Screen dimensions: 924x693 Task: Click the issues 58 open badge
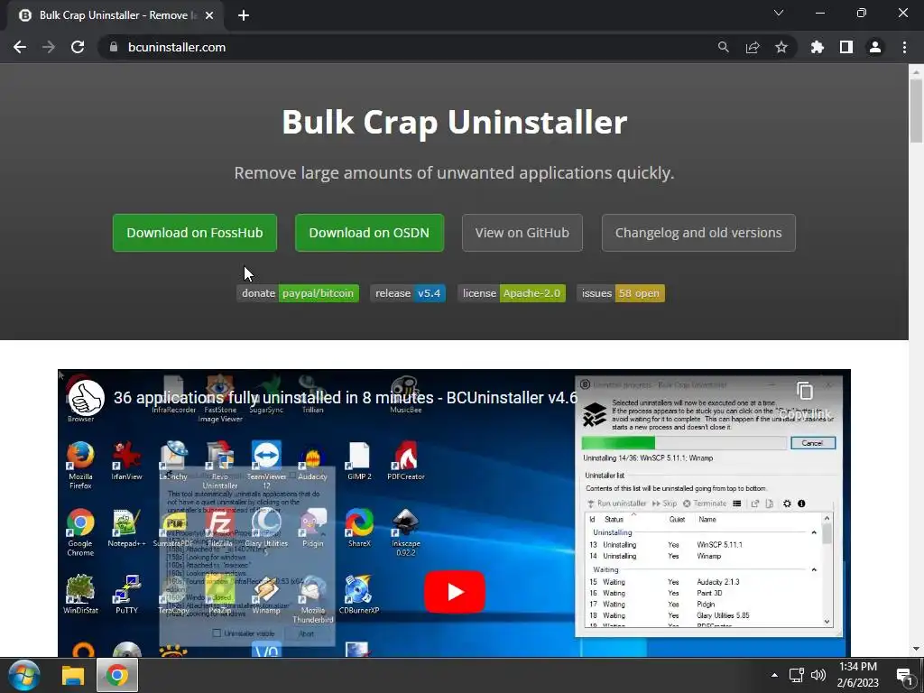[621, 293]
